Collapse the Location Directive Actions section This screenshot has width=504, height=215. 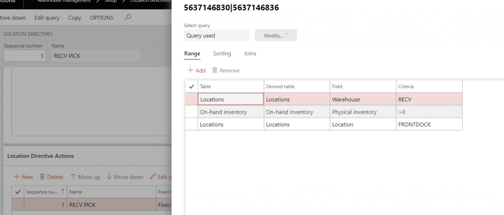point(40,156)
